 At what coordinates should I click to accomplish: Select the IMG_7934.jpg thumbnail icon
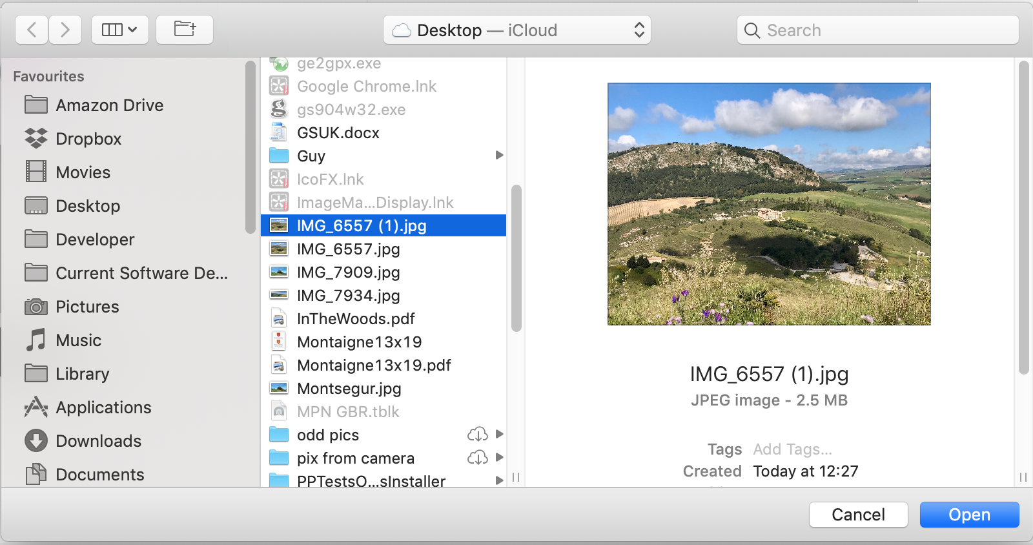[x=279, y=295]
